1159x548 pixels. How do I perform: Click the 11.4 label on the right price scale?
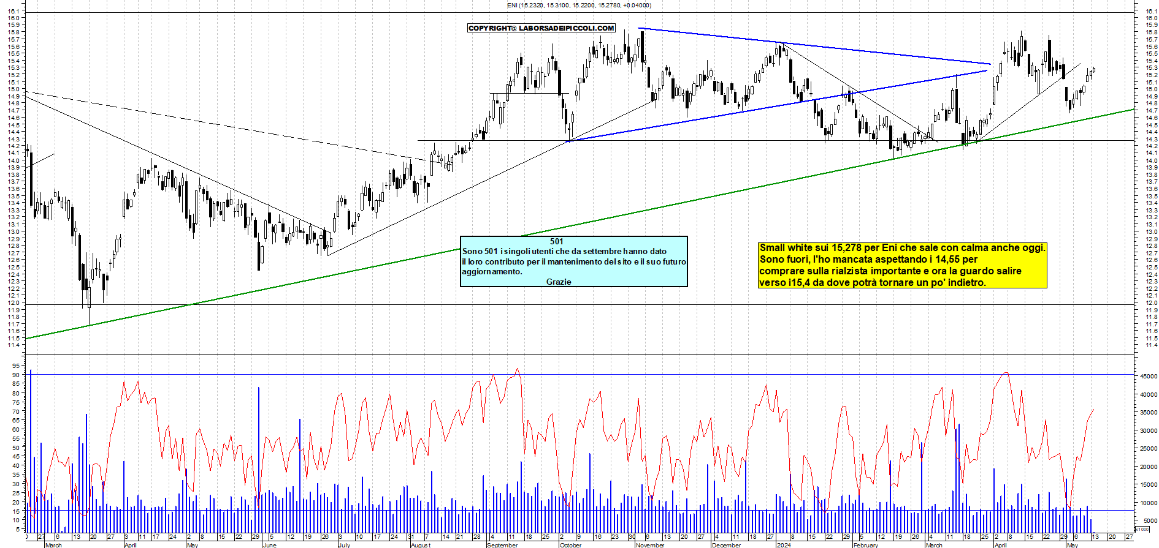tap(1152, 345)
